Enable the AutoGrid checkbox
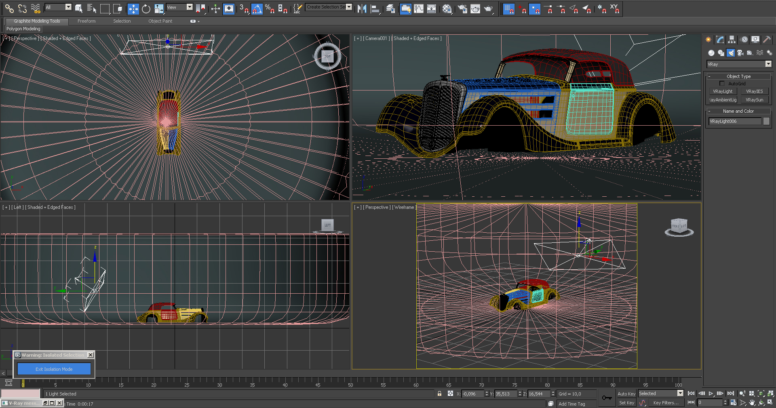This screenshot has width=776, height=408. click(722, 84)
